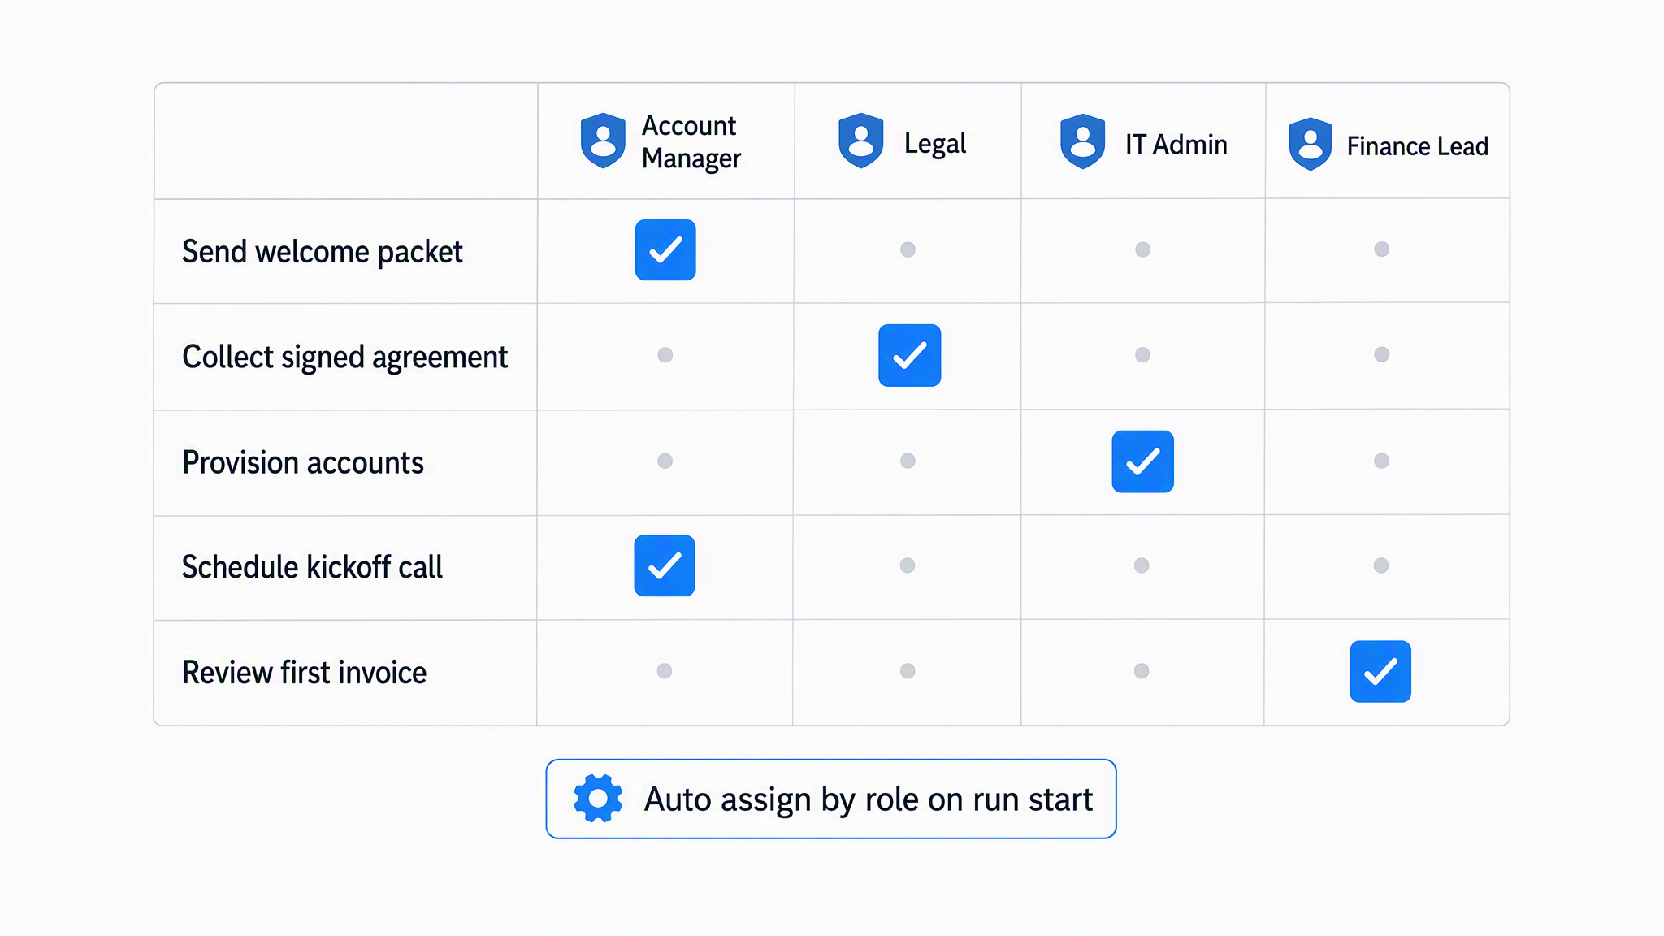
Task: Assign Finance Lead to Provision accounts
Action: click(x=1381, y=461)
